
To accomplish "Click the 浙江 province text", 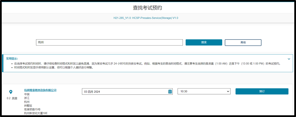I will [x=27, y=98].
